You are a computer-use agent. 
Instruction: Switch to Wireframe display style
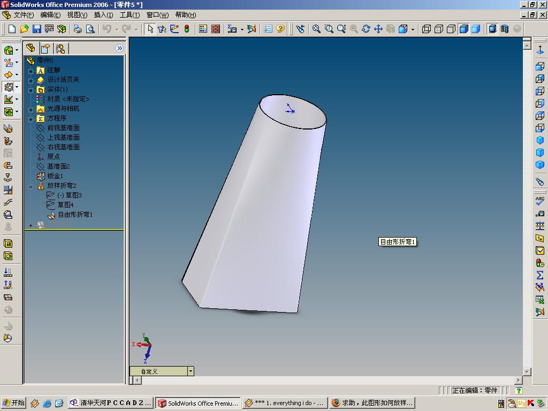427,29
